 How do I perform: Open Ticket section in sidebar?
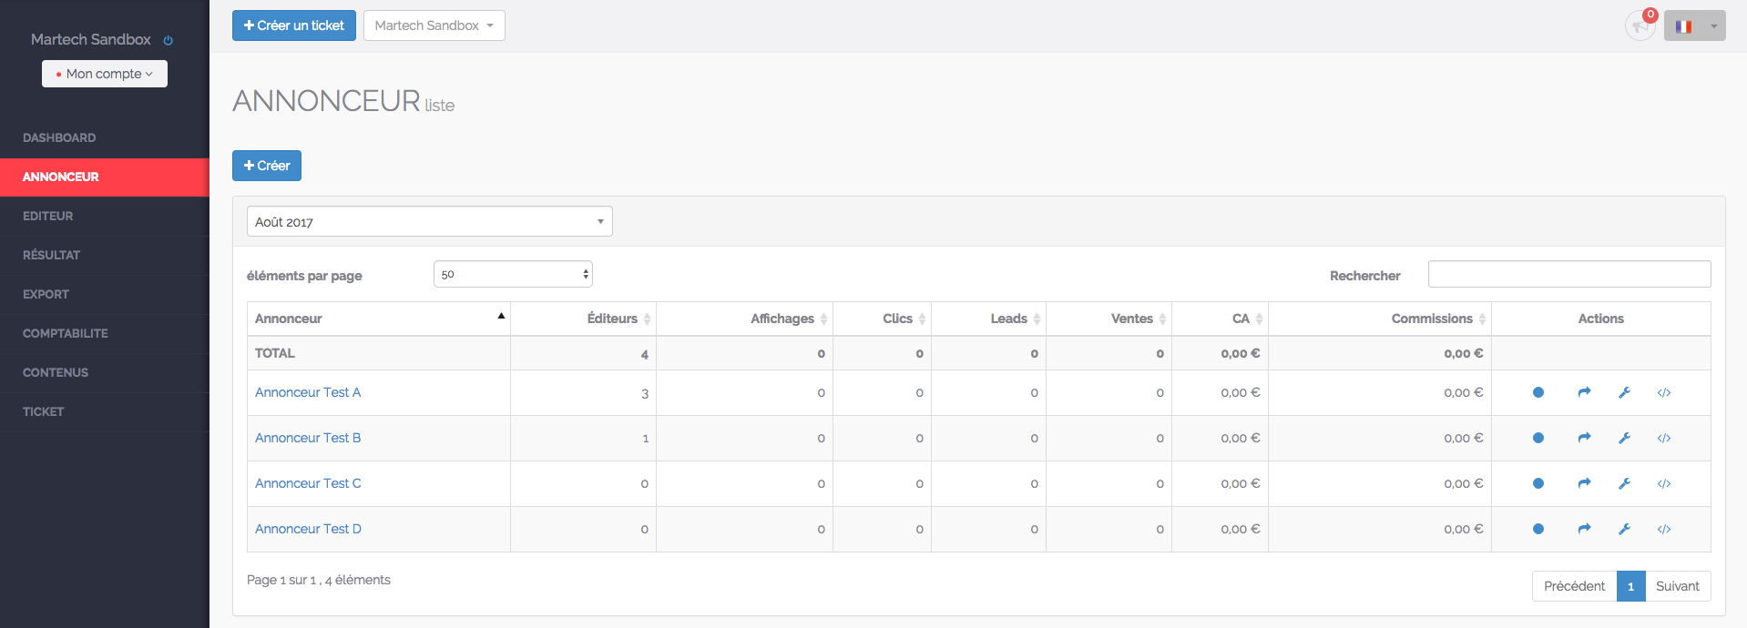105,411
